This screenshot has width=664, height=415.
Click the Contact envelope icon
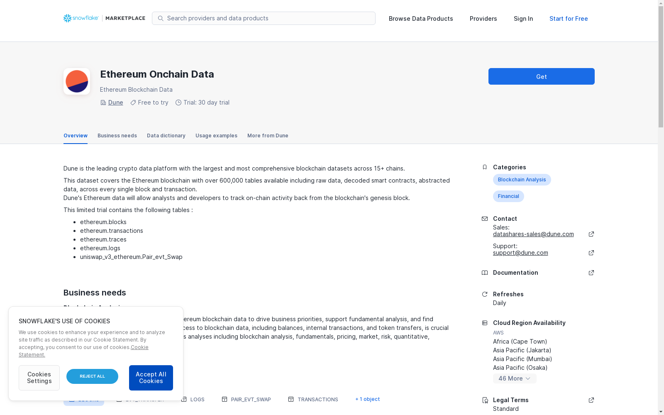tap(484, 219)
